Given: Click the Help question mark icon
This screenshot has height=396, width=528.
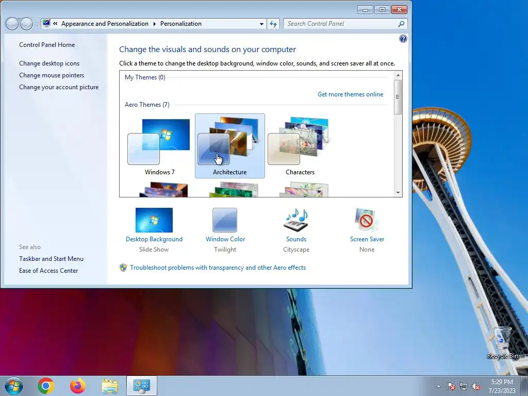Looking at the screenshot, I should 403,39.
